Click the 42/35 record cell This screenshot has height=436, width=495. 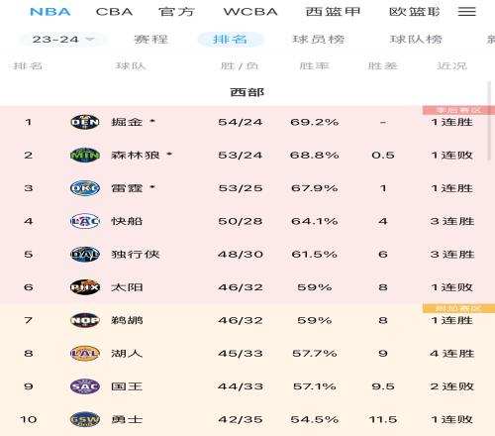241,419
